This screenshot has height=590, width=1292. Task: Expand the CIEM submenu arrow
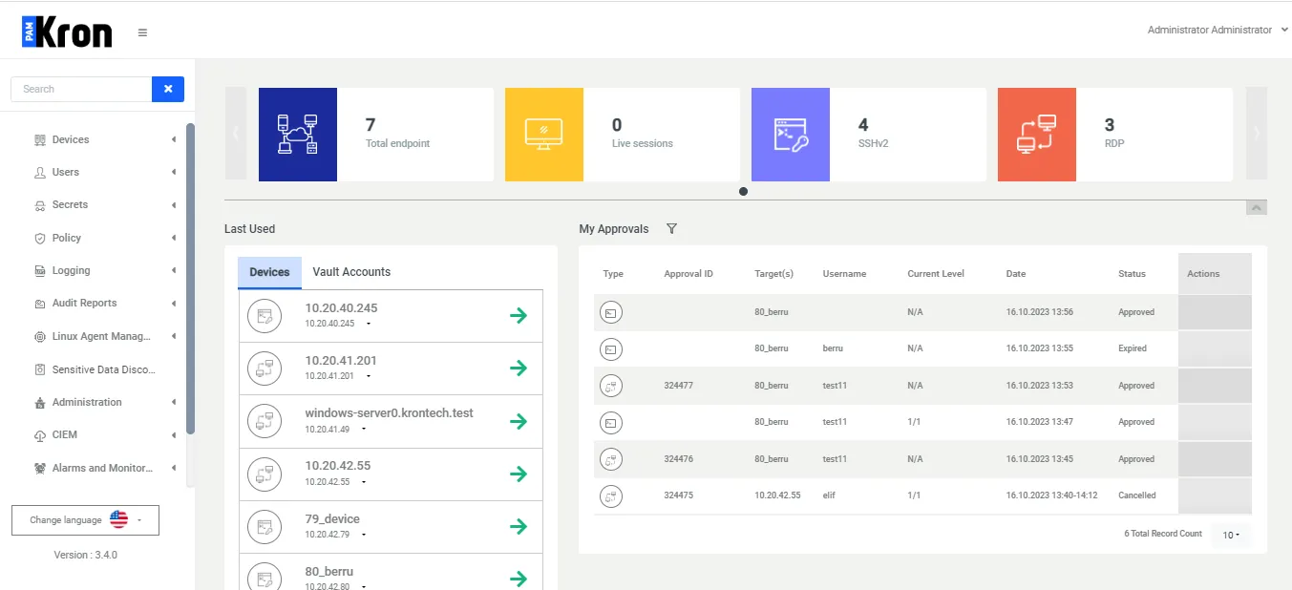[174, 434]
